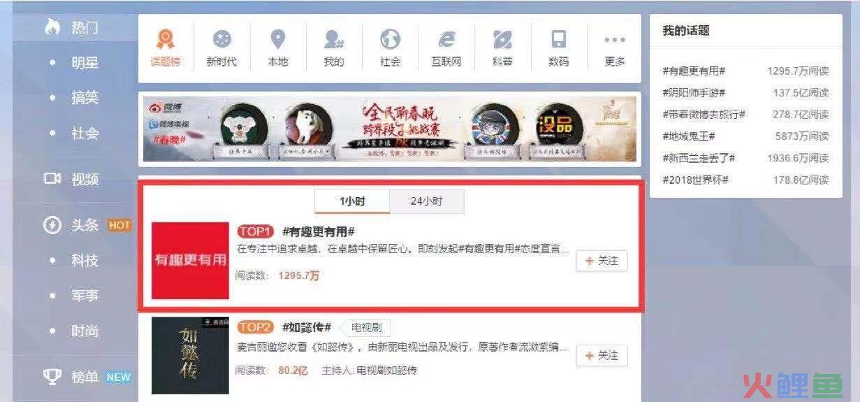Open the 话题榜 medal icon category
The width and height of the screenshot is (860, 402).
coord(166,48)
